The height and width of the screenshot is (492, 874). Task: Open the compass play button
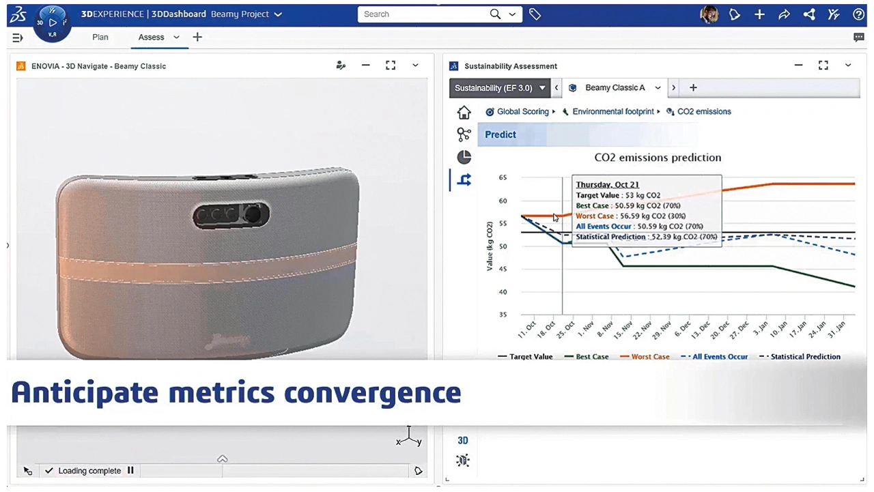pos(53,23)
